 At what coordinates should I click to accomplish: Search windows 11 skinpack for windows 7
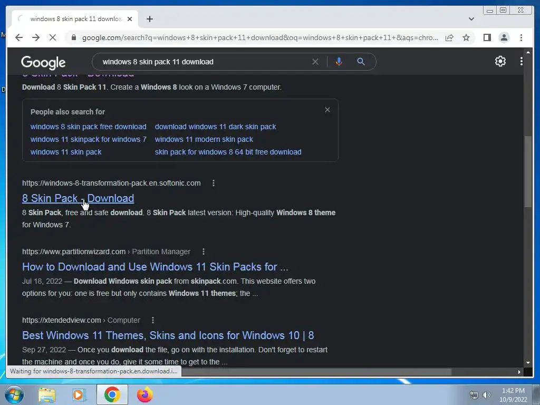pyautogui.click(x=88, y=139)
